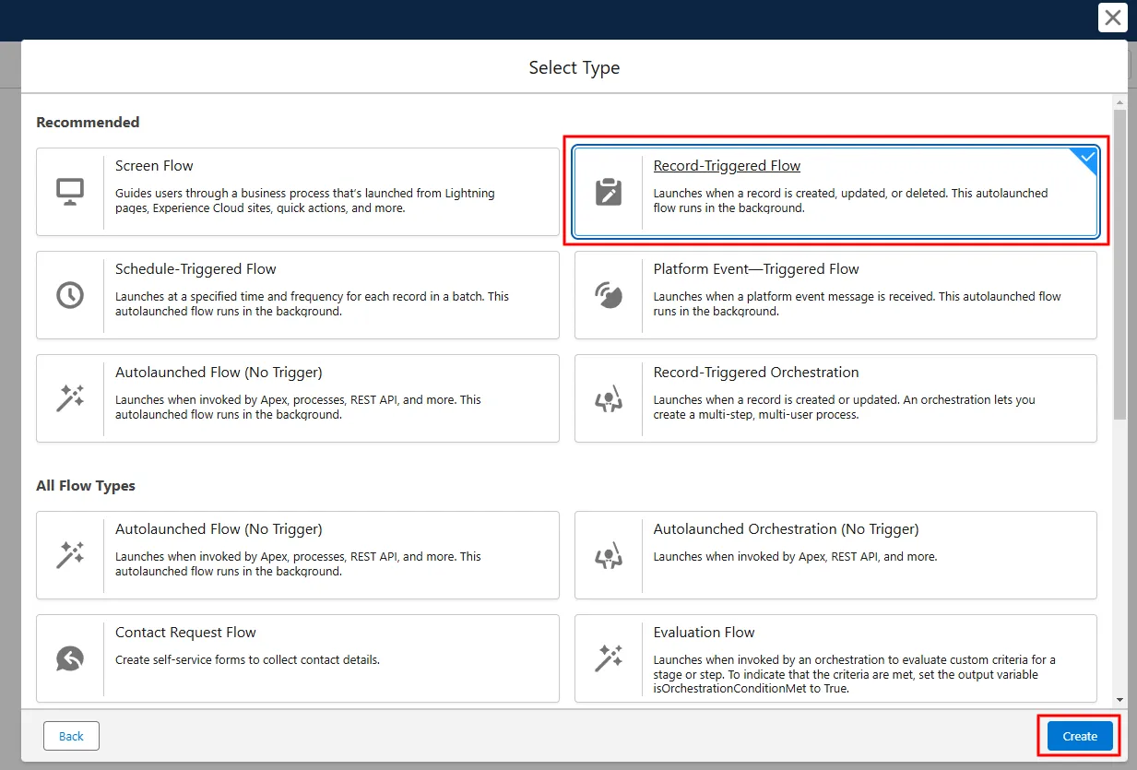Image resolution: width=1137 pixels, height=770 pixels.
Task: Open the Record-Triggered Flow link
Action: (x=727, y=165)
